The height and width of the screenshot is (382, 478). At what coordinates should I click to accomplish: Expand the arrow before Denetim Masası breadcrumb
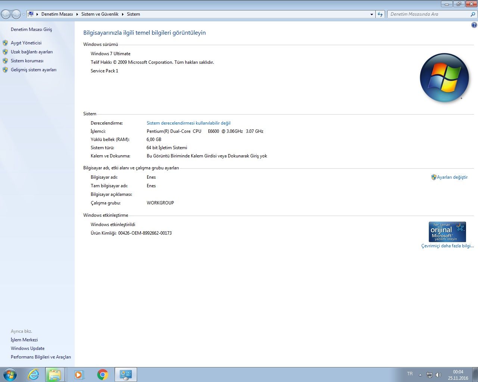click(x=37, y=14)
